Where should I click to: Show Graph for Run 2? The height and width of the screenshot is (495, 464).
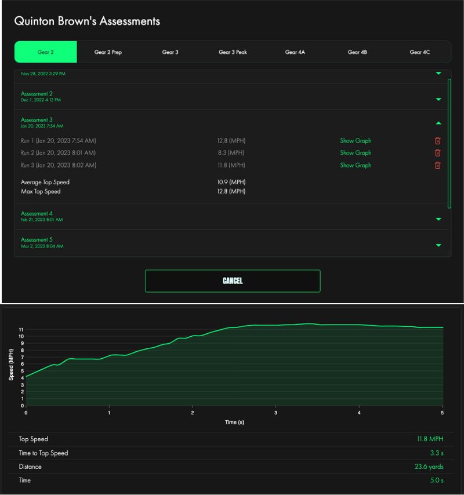click(356, 153)
